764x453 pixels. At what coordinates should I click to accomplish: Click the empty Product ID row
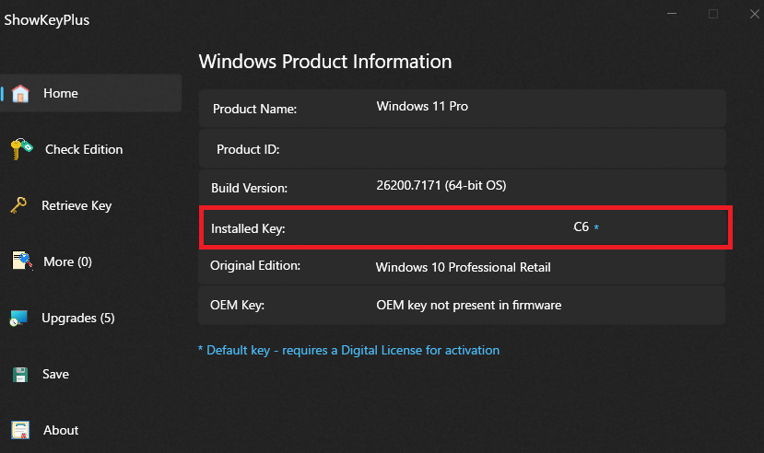tap(462, 149)
